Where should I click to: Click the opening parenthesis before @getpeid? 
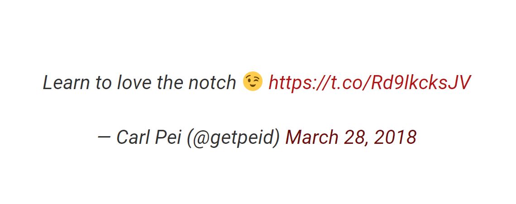(x=190, y=138)
